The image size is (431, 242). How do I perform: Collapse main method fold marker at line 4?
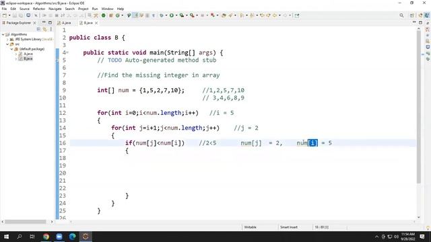coord(67,52)
